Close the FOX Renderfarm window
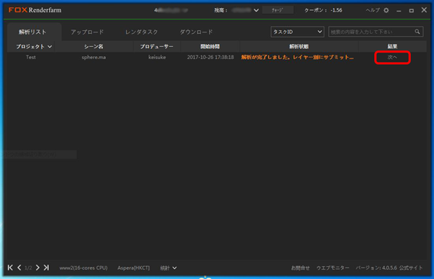The width and height of the screenshot is (434, 279). click(424, 10)
